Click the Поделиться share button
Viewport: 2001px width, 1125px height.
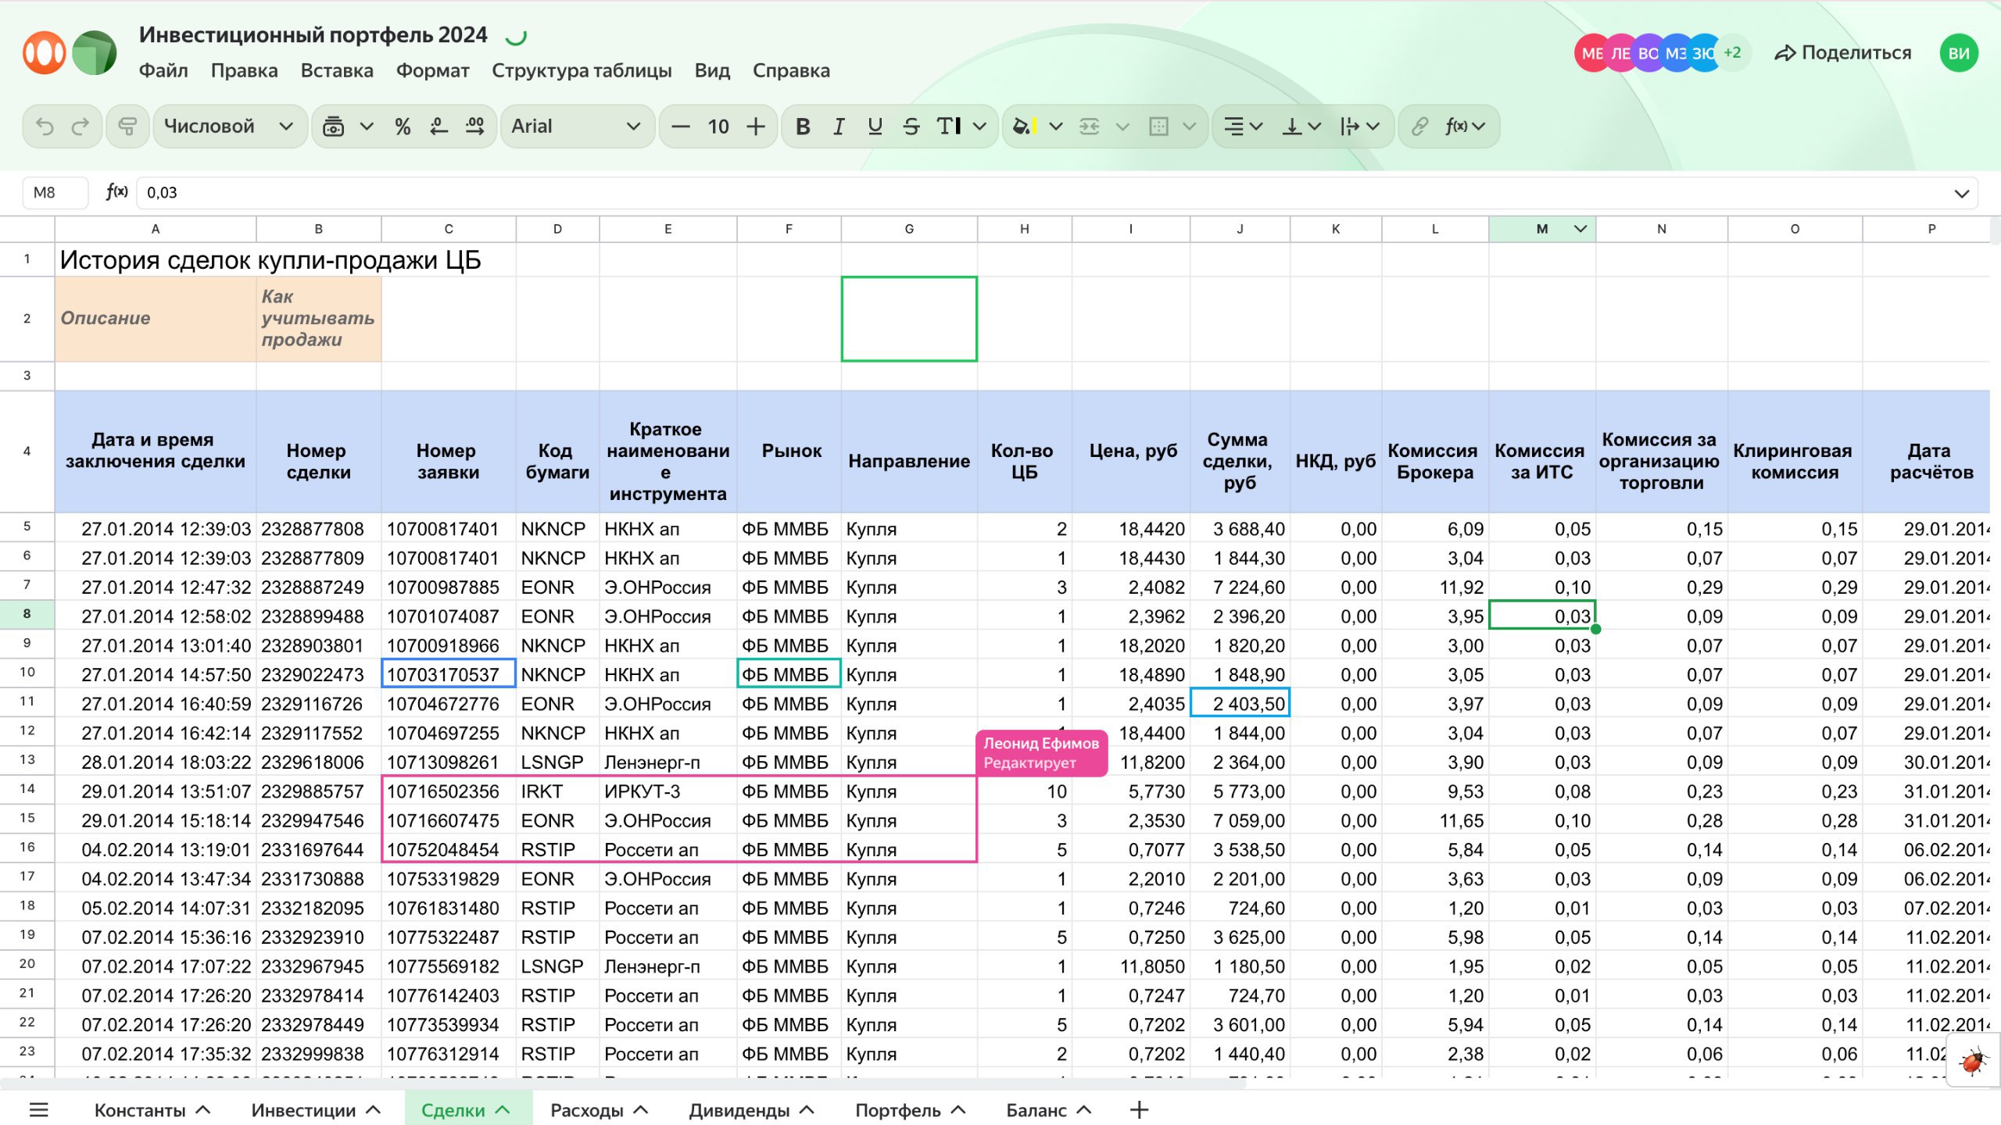tap(1843, 52)
